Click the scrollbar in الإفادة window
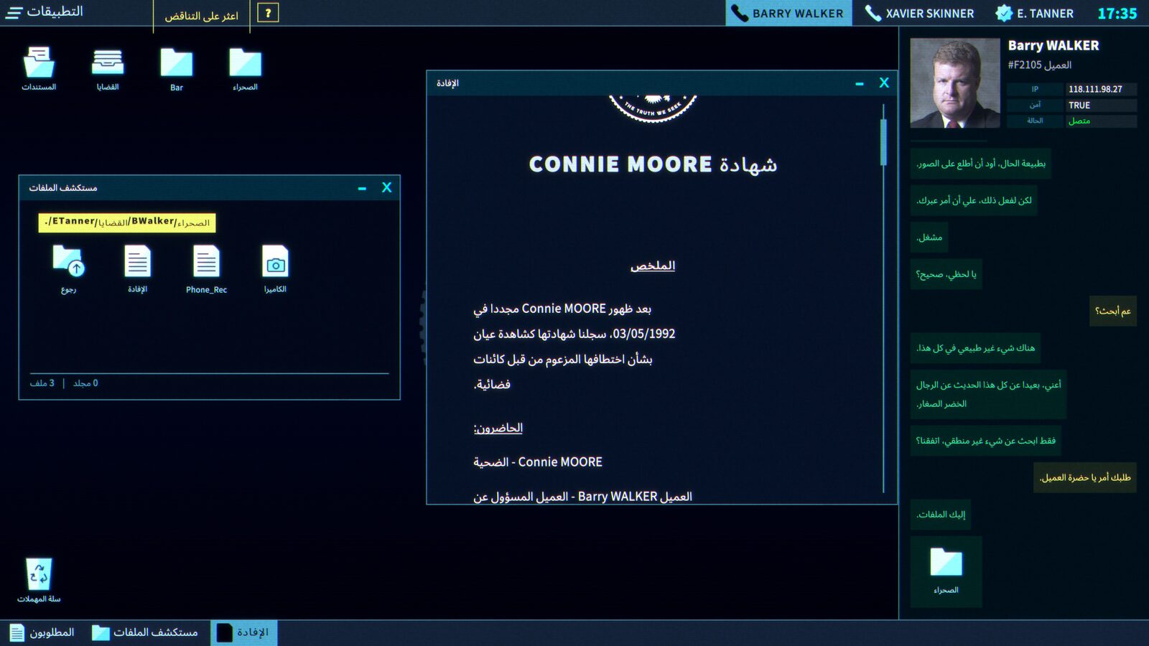The image size is (1149, 646). 883,142
